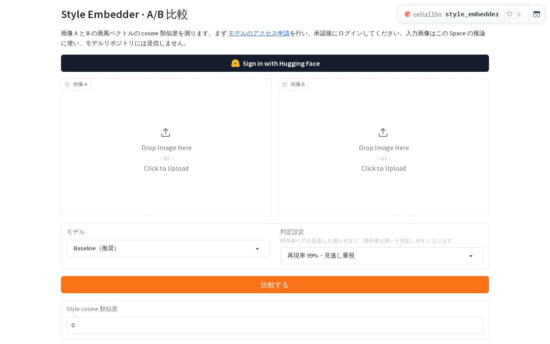This screenshot has width=550, height=344.
Task: Click the upload arrow icon in 画像 A
Action: pos(166,132)
